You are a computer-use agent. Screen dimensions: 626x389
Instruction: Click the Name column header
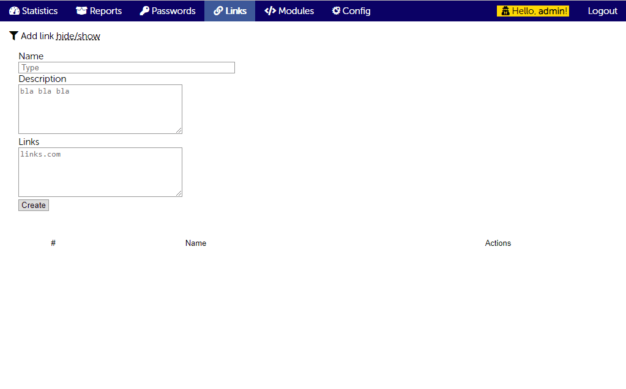click(196, 243)
